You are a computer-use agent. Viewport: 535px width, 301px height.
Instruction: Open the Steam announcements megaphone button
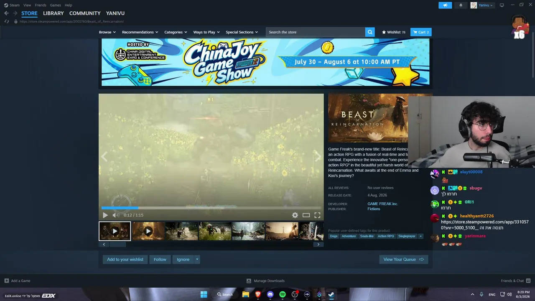pyautogui.click(x=445, y=5)
